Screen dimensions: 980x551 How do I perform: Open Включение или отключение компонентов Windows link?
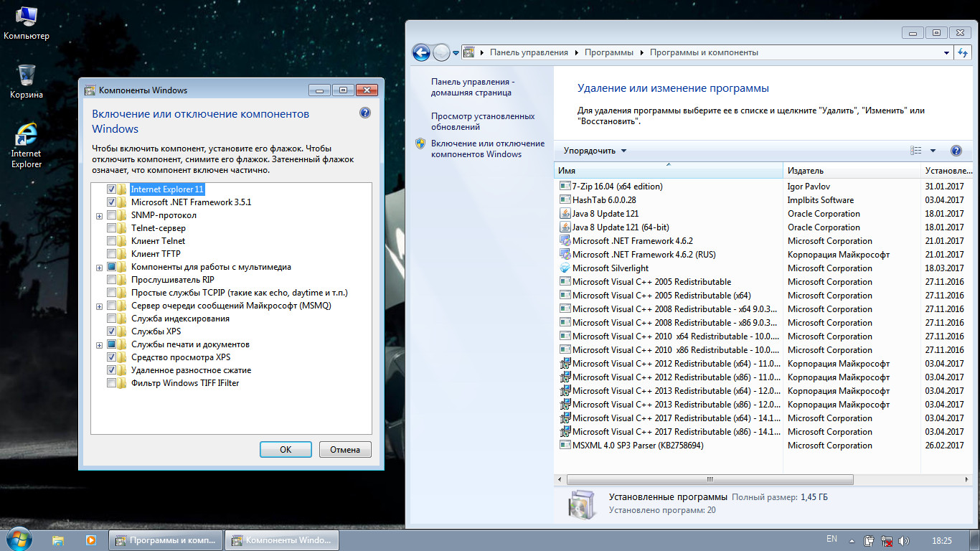488,149
